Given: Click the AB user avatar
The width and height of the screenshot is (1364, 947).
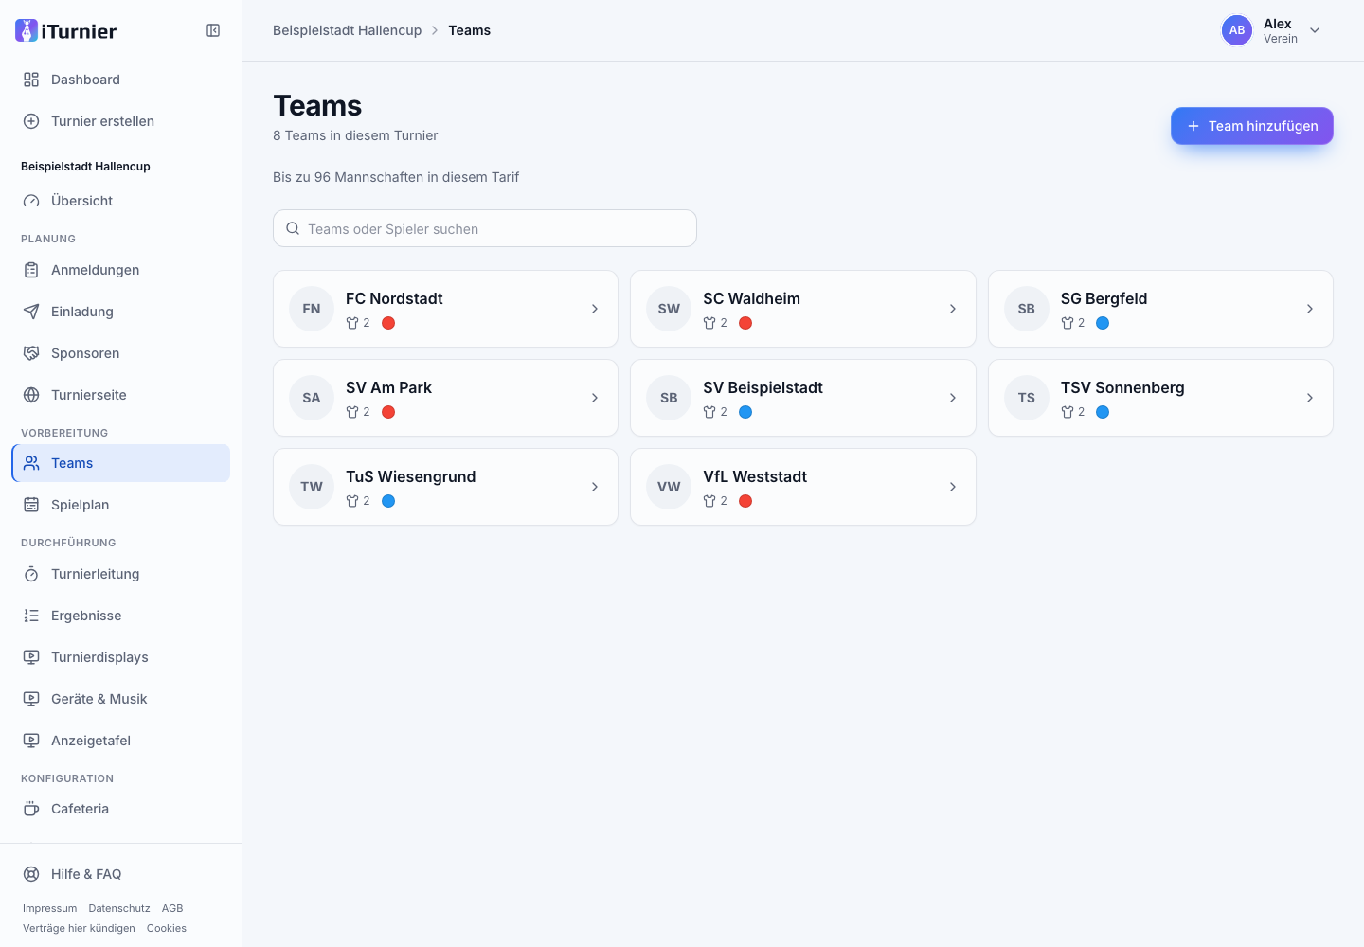Looking at the screenshot, I should (1237, 30).
